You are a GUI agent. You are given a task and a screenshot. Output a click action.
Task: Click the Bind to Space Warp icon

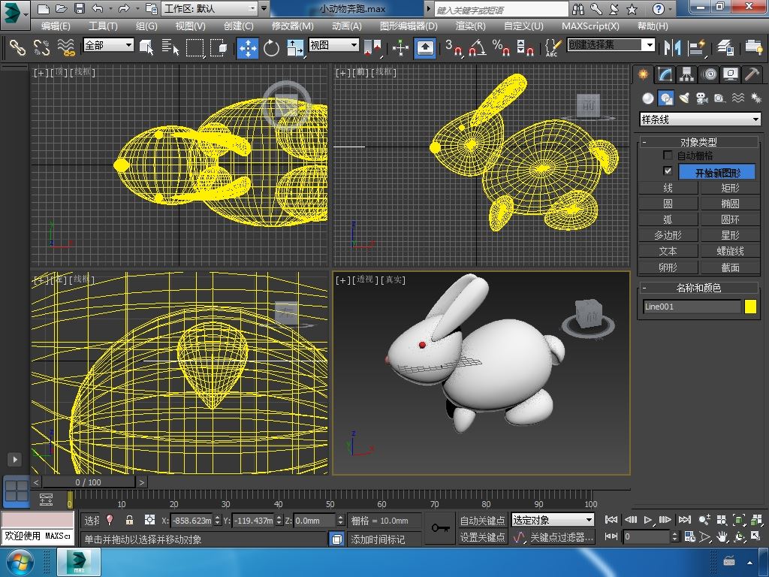pyautogui.click(x=66, y=47)
